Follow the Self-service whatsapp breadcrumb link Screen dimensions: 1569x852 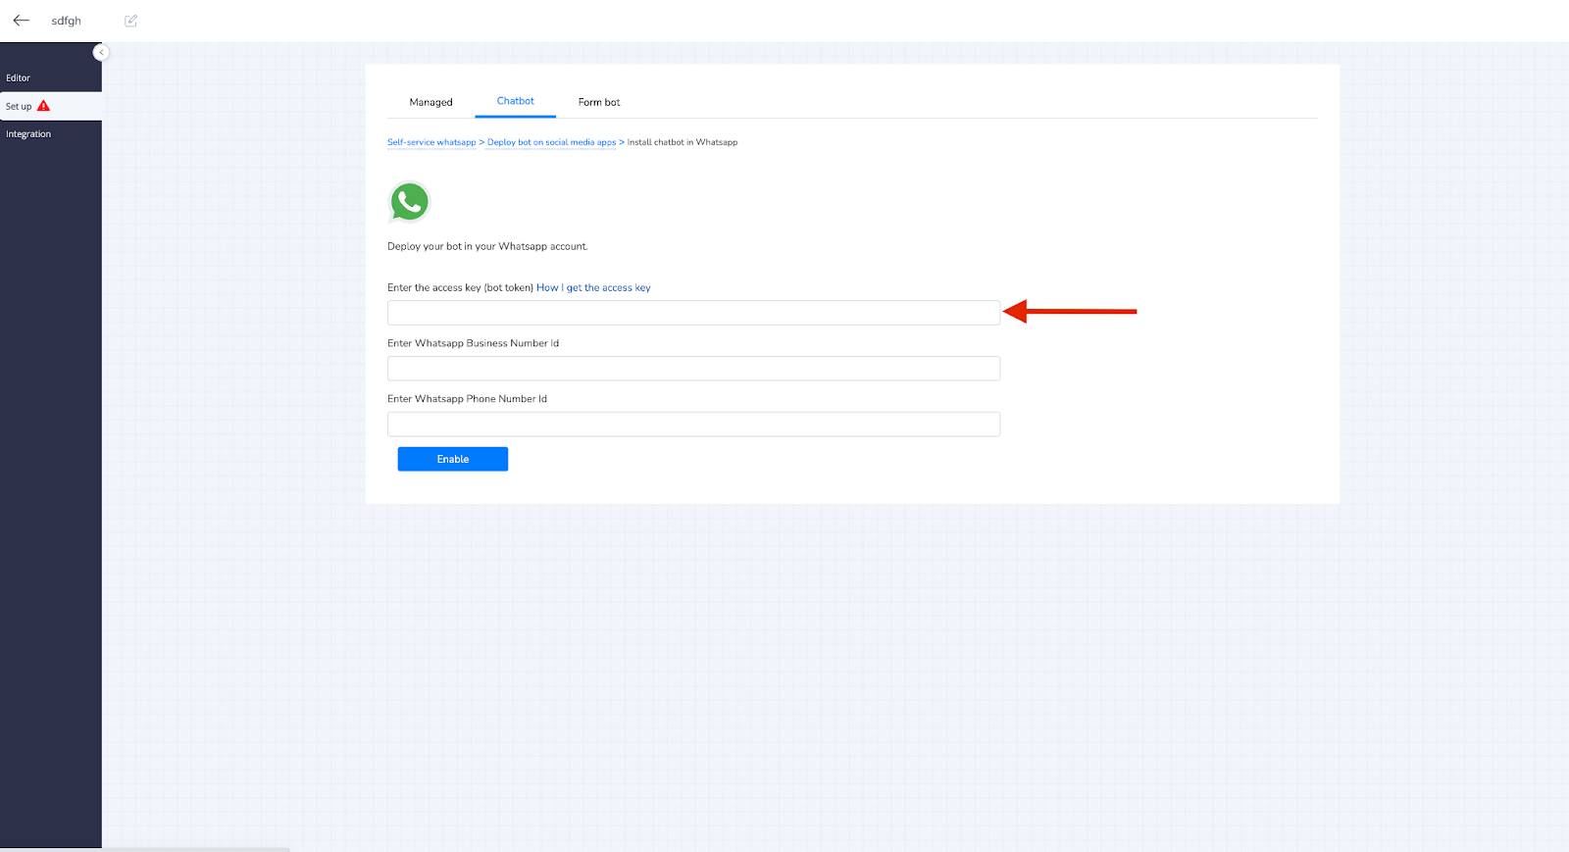tap(431, 142)
